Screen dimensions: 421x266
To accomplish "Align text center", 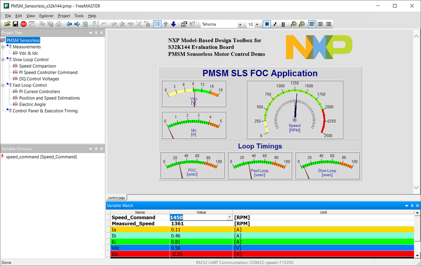I will pyautogui.click(x=320, y=24).
